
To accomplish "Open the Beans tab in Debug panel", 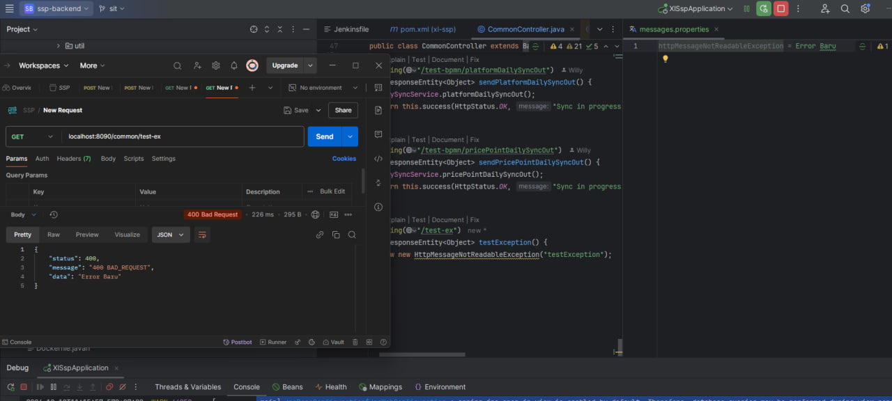I will click(287, 387).
